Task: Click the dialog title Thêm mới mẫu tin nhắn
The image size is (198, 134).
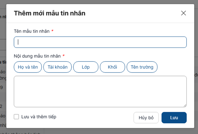Action: coord(49,13)
